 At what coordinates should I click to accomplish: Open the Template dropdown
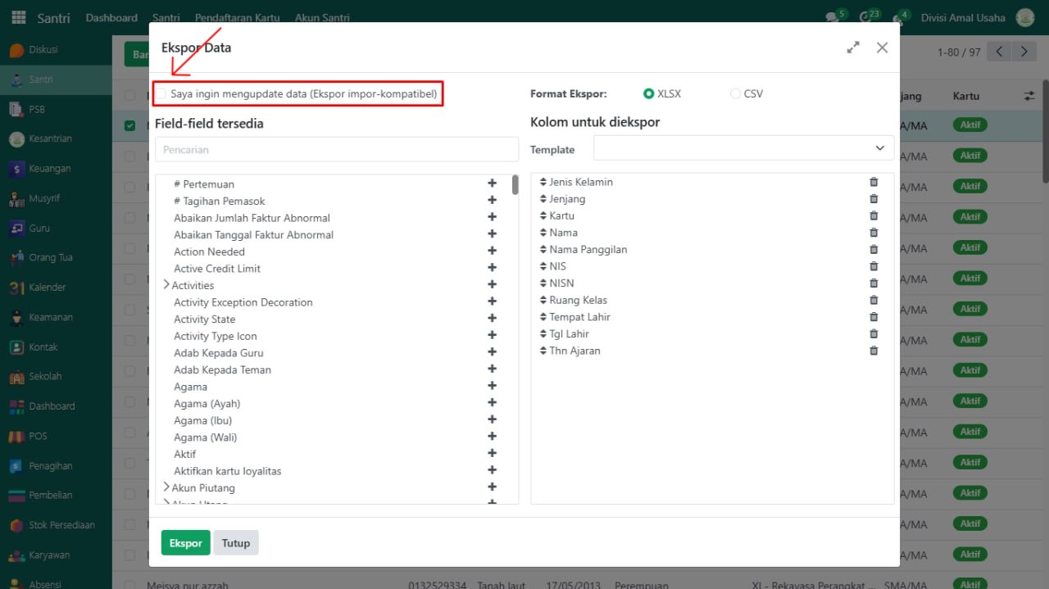(x=743, y=148)
